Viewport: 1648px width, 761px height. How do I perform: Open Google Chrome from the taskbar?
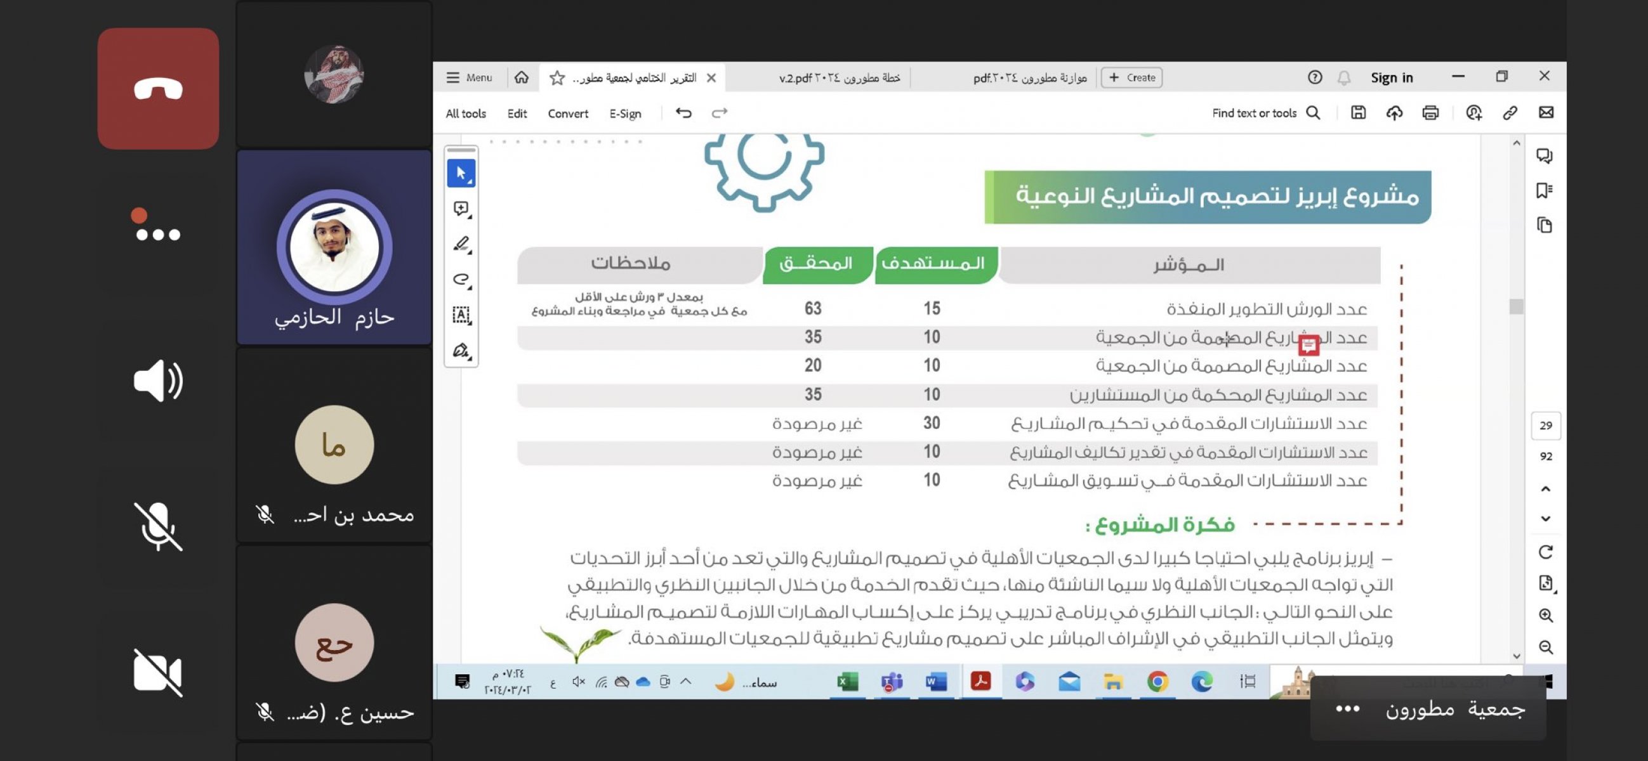coord(1157,682)
